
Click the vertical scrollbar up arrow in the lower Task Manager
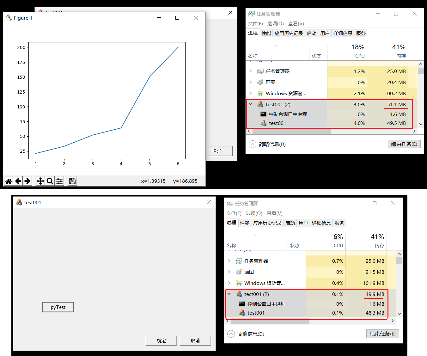click(399, 254)
